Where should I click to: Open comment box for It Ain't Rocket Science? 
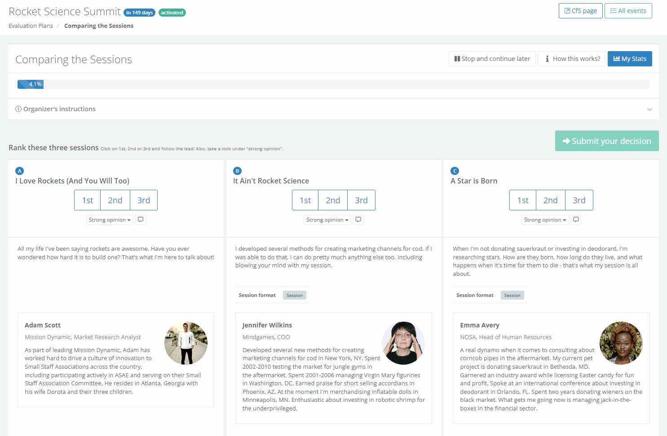point(358,220)
